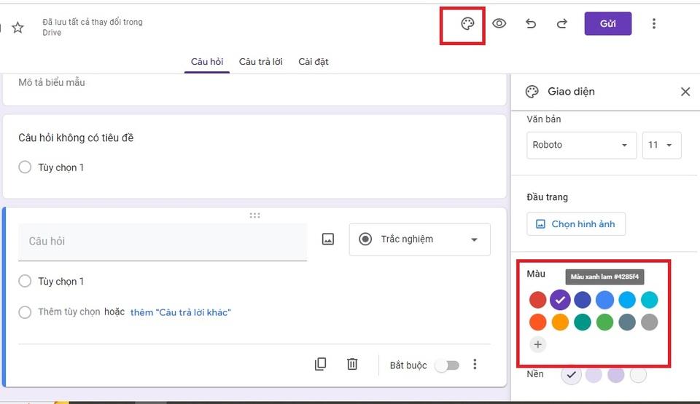This screenshot has height=404, width=700.
Task: Switch to the Câu trả lời tab
Action: (x=260, y=62)
